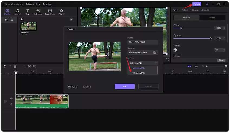Expand the Format dropdown showing Video(.MP4)

(143, 63)
